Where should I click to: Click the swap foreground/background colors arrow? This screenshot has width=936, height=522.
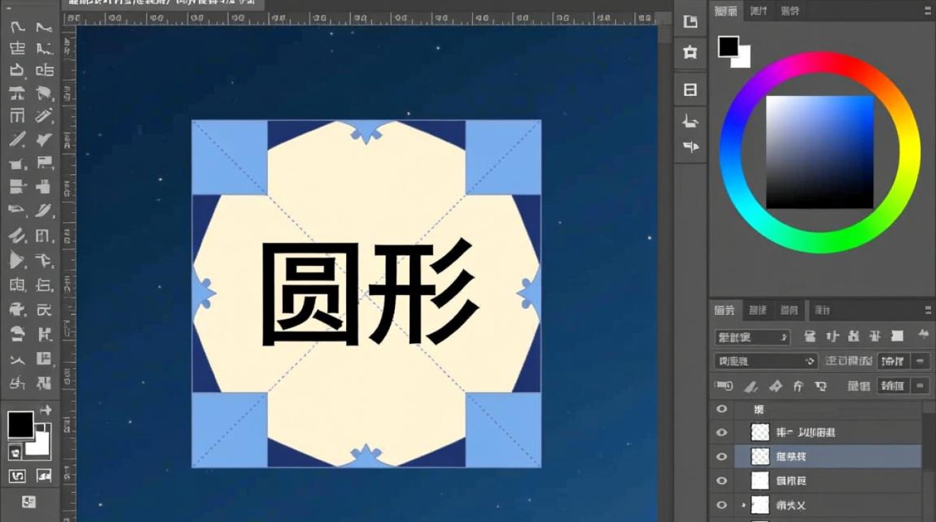click(x=47, y=407)
